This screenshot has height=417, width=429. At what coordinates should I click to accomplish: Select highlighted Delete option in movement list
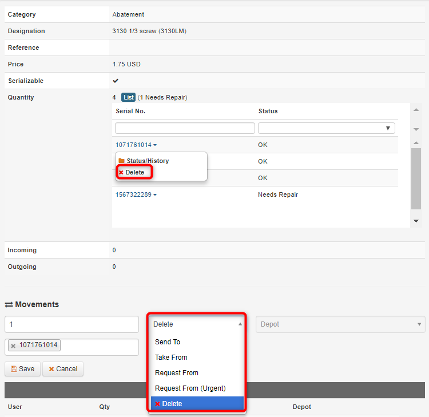(197, 404)
